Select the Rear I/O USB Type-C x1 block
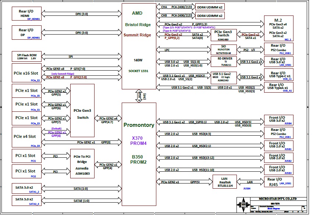313x221 pixels. 278,75
